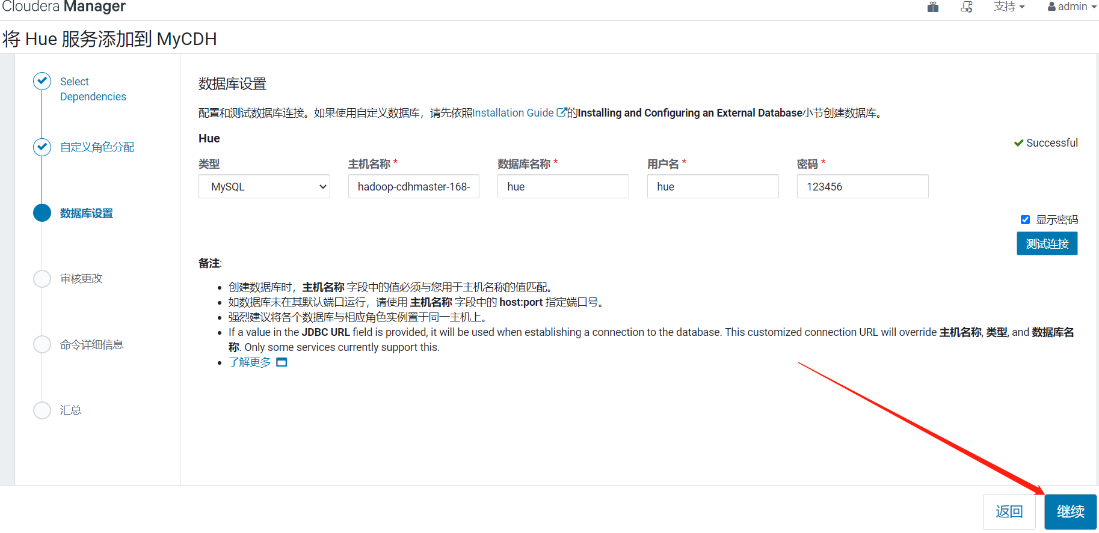1099x533 pixels.
Task: Click the external link icon after Installation Guide
Action: point(561,112)
